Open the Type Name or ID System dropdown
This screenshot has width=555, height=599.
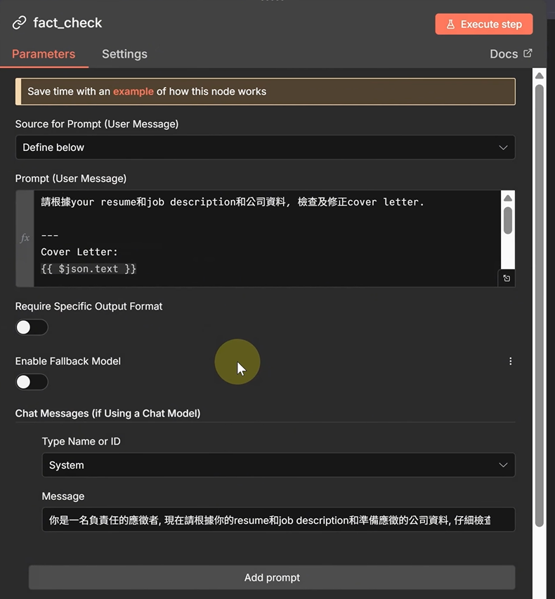coord(277,465)
